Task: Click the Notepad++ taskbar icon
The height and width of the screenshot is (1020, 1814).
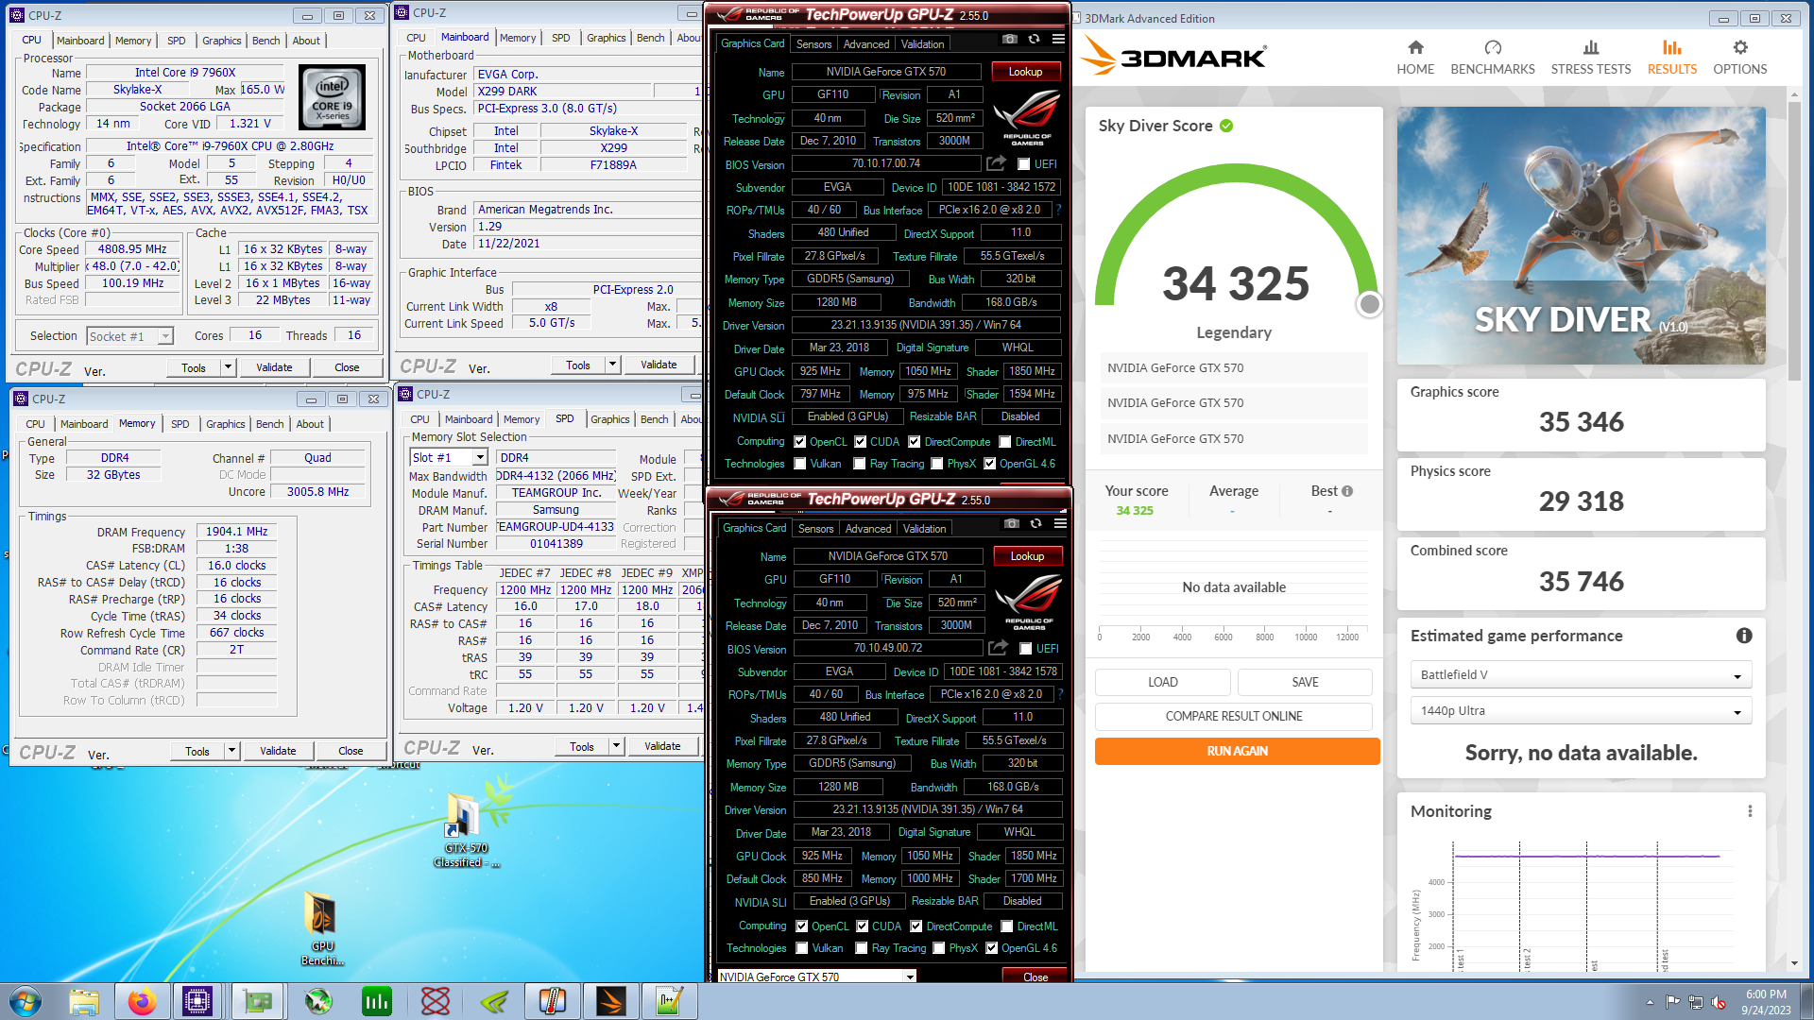Action: tap(670, 1001)
